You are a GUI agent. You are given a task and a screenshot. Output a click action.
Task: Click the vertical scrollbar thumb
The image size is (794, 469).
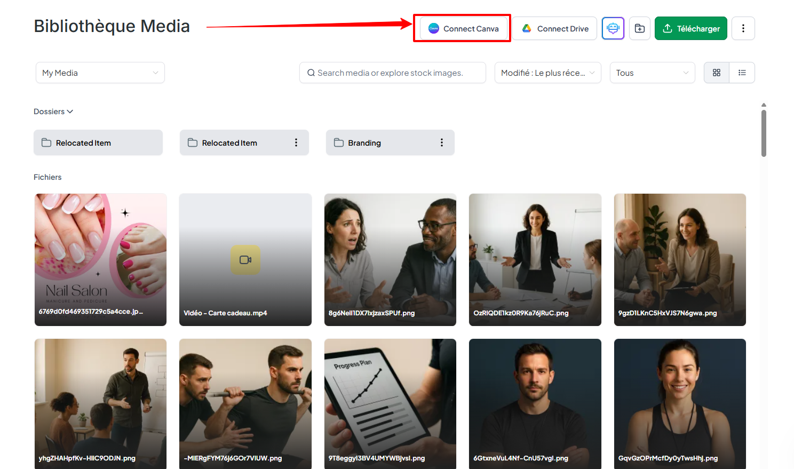click(x=764, y=133)
